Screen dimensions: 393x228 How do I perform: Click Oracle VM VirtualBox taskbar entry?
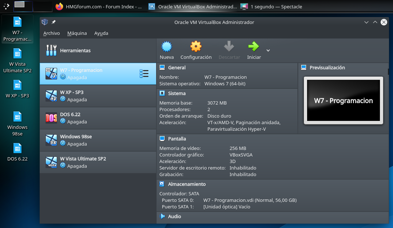(x=193, y=7)
